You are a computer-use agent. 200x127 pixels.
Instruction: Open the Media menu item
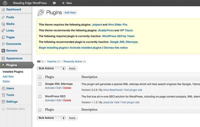(10, 24)
